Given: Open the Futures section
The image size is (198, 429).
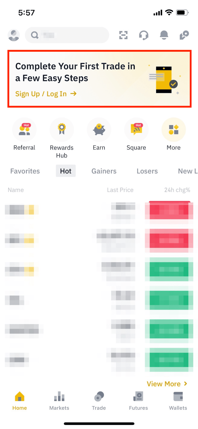Looking at the screenshot, I should tap(138, 401).
